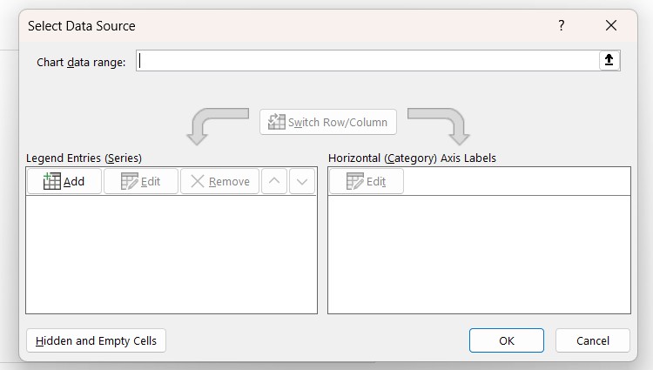
Task: Move series down with the down arrow
Action: coord(302,181)
